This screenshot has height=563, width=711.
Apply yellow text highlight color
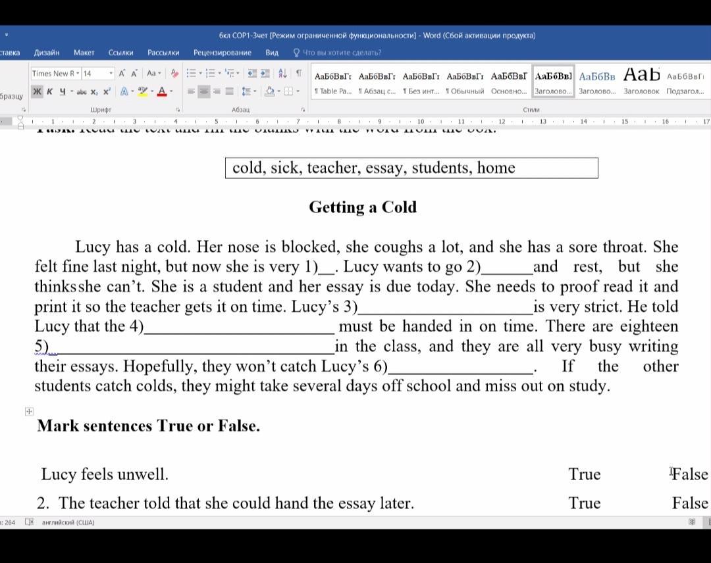tap(143, 91)
